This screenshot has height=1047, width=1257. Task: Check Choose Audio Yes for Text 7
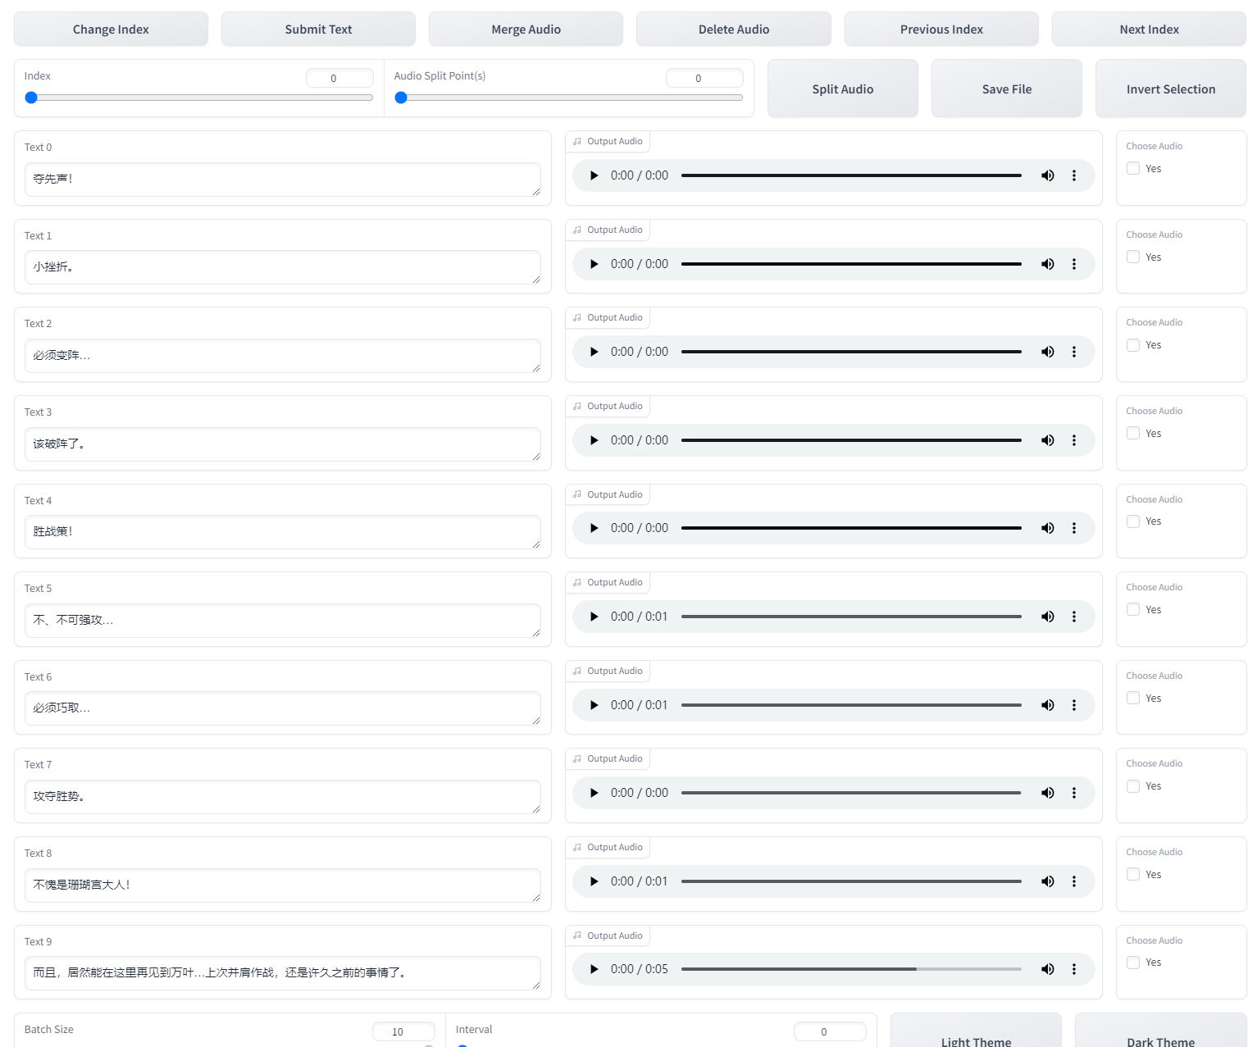[x=1133, y=786]
